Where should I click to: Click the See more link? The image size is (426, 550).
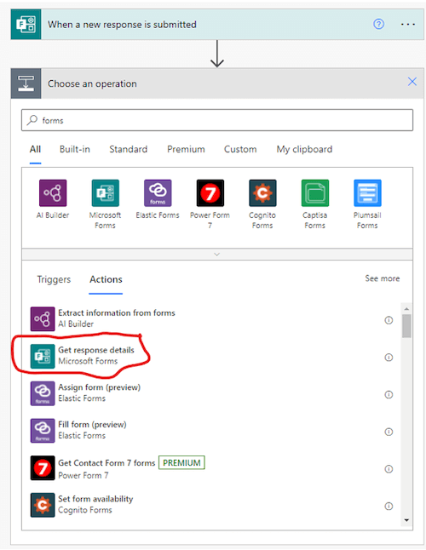point(383,278)
